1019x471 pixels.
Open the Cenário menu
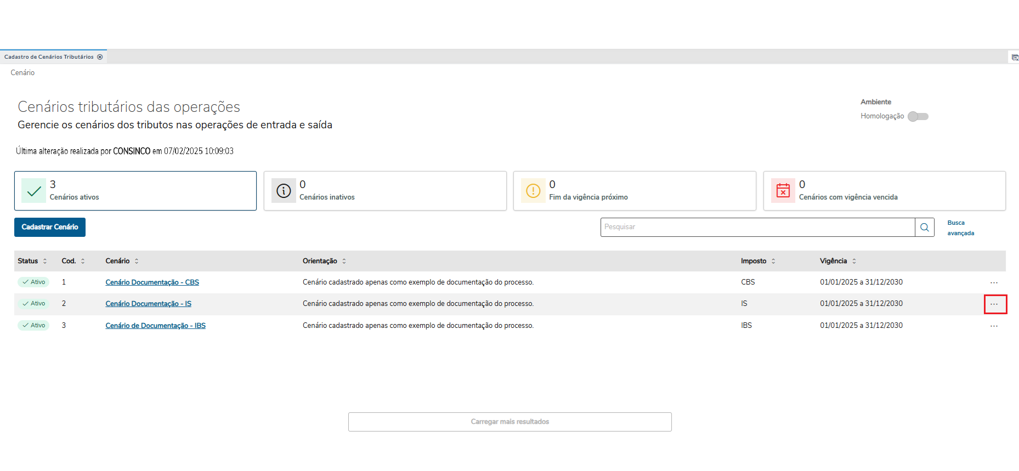[22, 73]
